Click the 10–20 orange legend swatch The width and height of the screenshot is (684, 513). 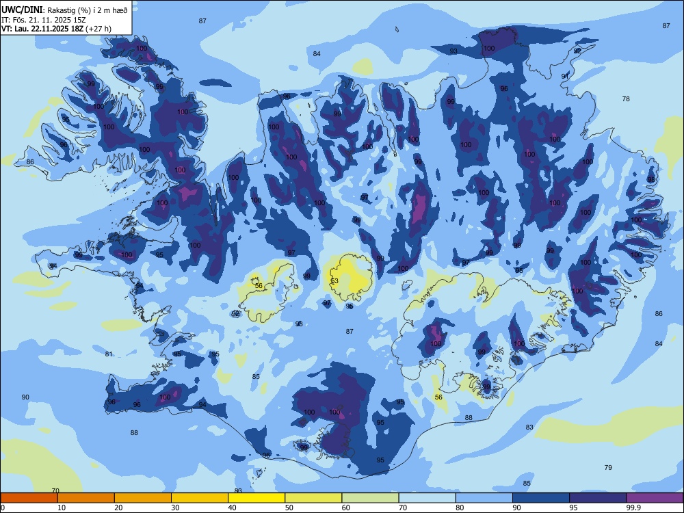(x=86, y=498)
